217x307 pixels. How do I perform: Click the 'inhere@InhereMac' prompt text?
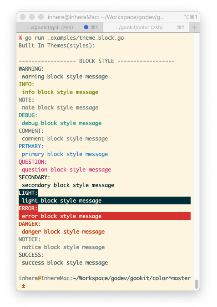44,278
